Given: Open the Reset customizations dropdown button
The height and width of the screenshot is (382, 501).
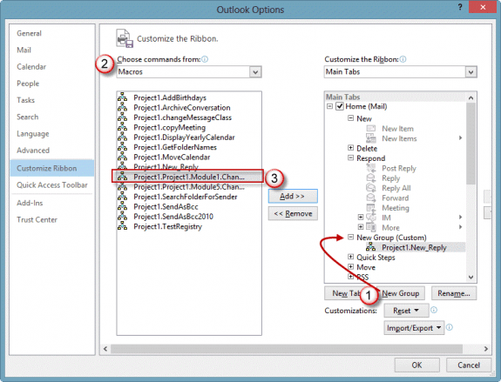Looking at the screenshot, I should tap(406, 311).
